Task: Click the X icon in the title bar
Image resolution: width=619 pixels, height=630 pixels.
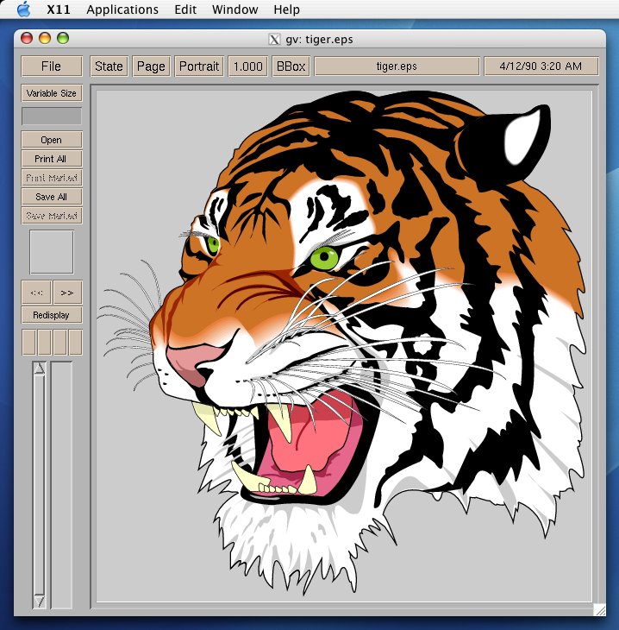Action: click(x=274, y=40)
